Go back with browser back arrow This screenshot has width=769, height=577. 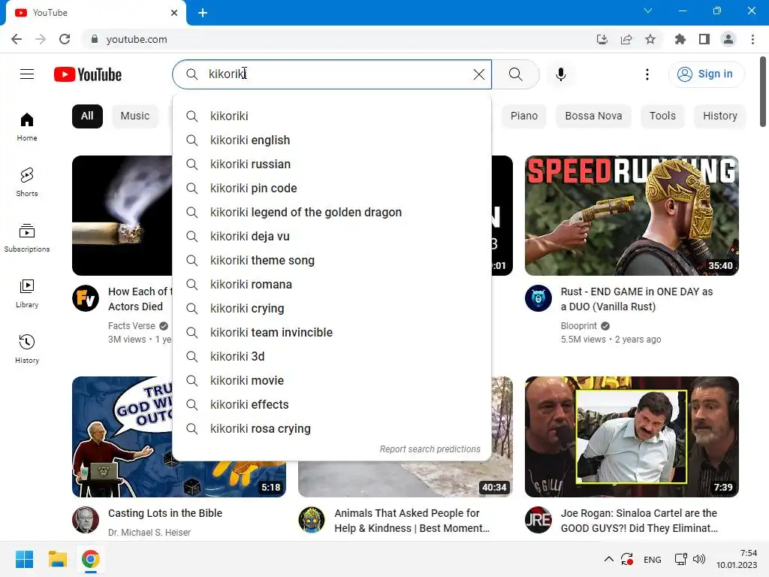[x=17, y=39]
